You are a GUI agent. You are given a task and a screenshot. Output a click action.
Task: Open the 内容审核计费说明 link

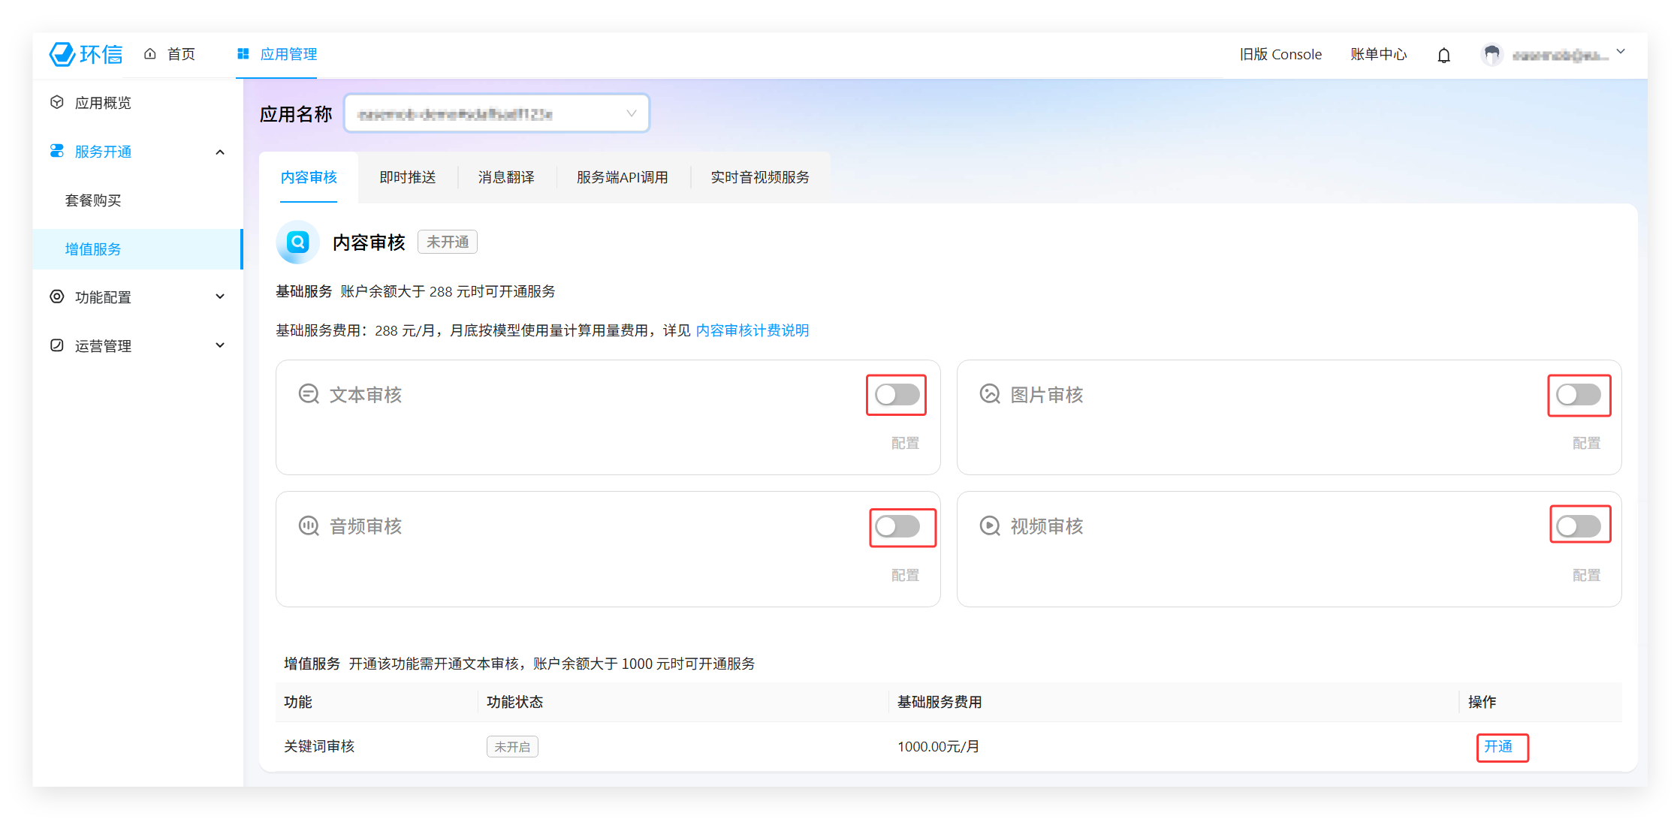click(752, 330)
